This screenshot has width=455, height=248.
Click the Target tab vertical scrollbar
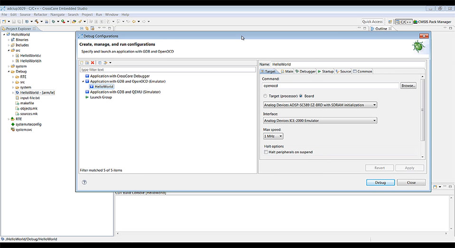(x=423, y=116)
